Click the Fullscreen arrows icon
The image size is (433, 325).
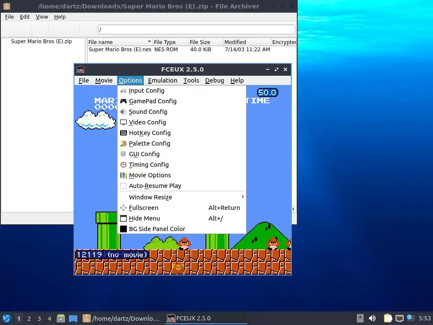(123, 208)
